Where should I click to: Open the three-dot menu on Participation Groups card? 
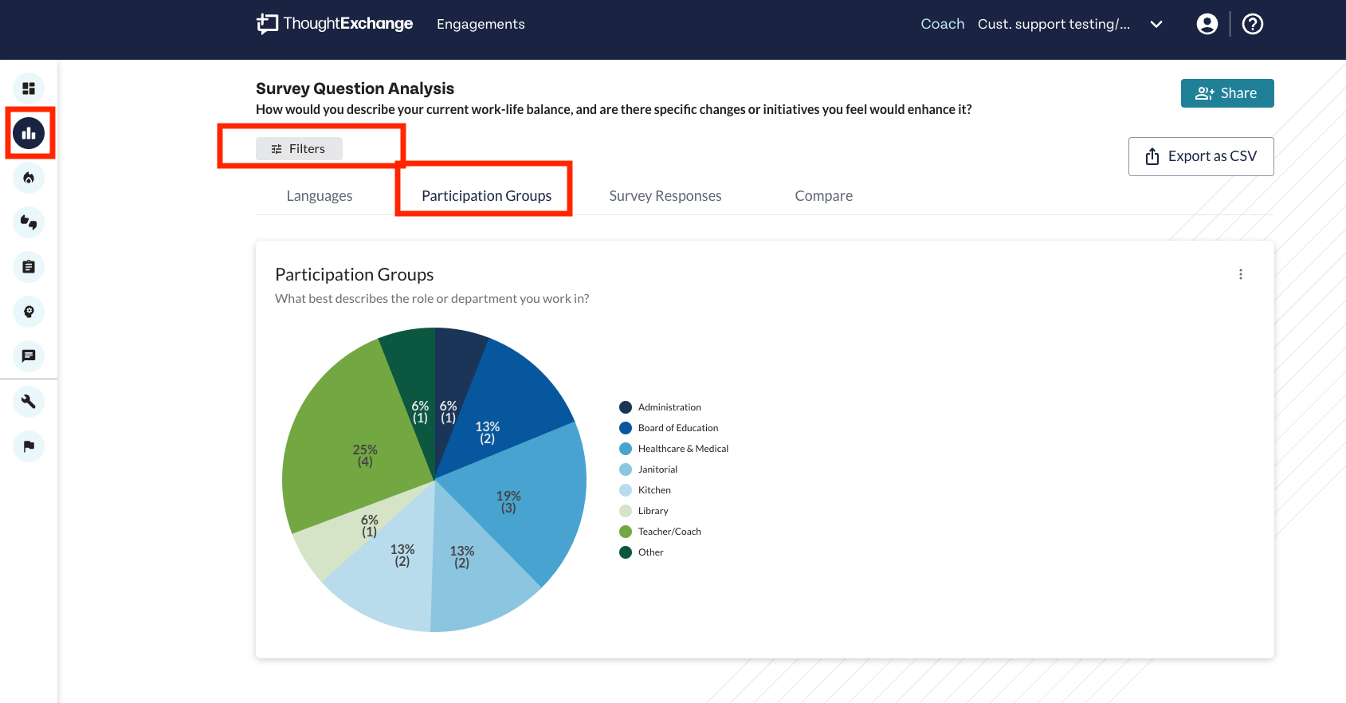pos(1241,274)
